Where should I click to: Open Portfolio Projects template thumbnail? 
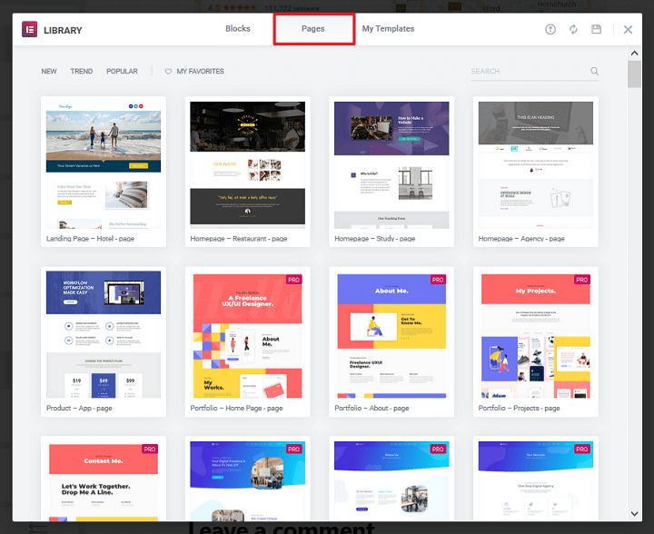tap(536, 335)
